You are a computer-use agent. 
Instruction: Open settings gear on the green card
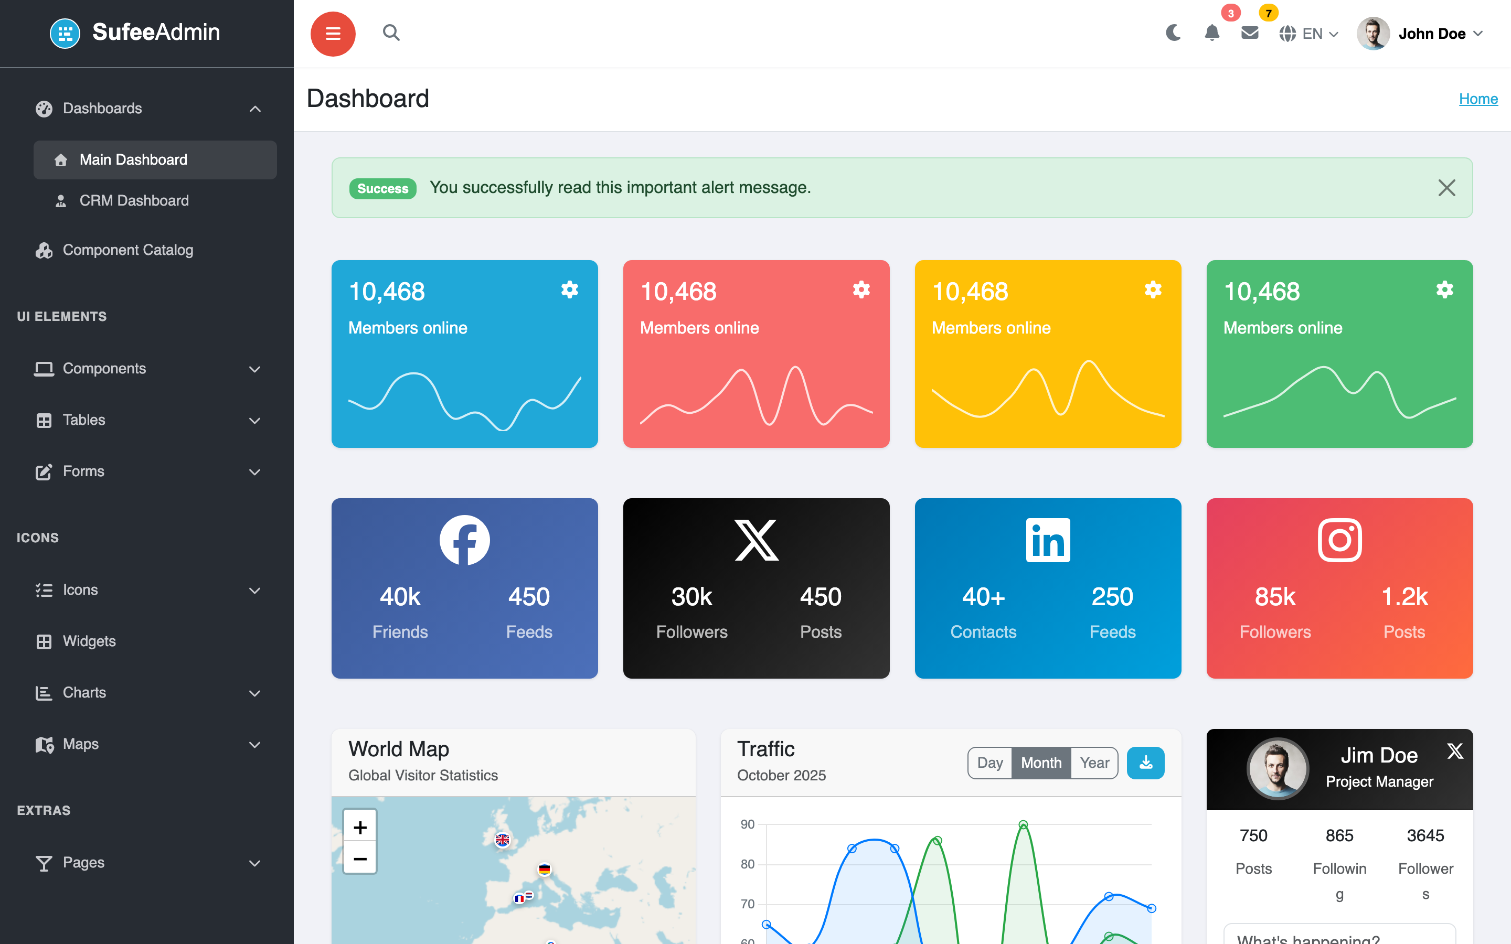click(x=1444, y=289)
